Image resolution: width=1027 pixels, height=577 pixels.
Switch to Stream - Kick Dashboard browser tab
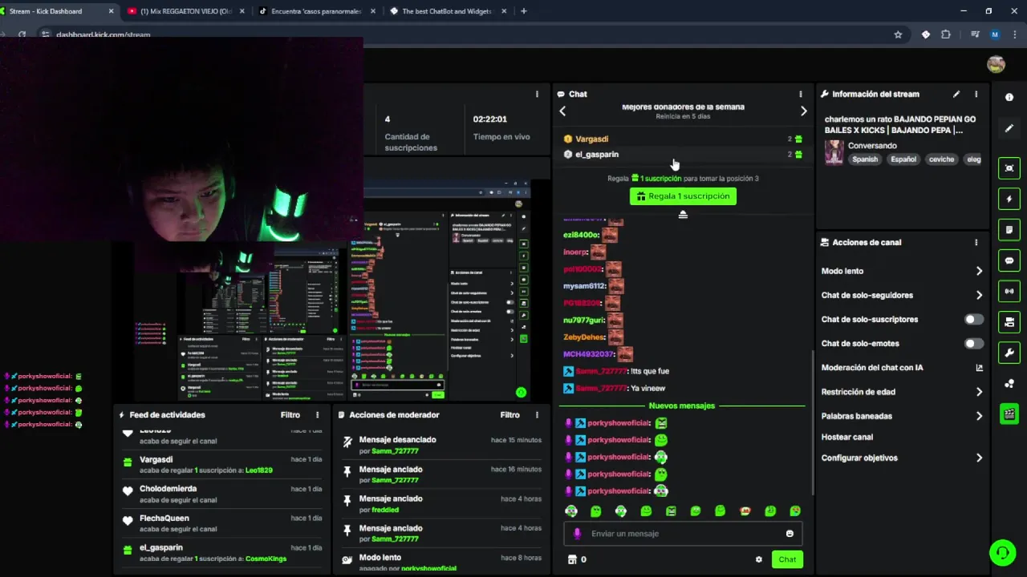coord(58,11)
